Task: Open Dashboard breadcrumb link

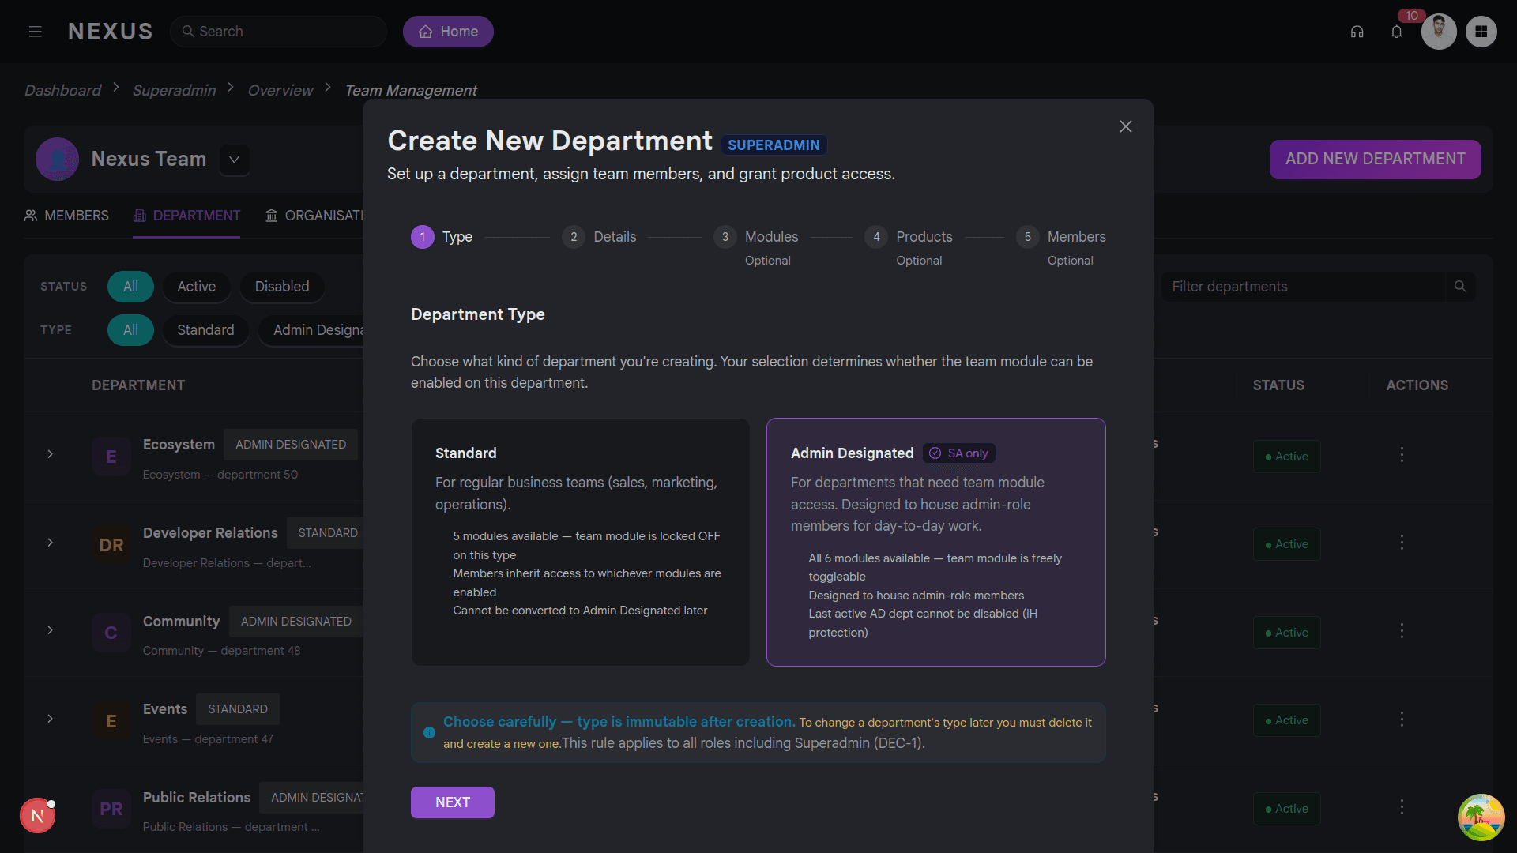Action: coord(62,90)
